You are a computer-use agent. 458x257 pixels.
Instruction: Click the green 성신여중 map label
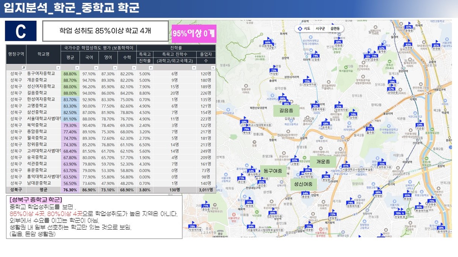coord(303,184)
